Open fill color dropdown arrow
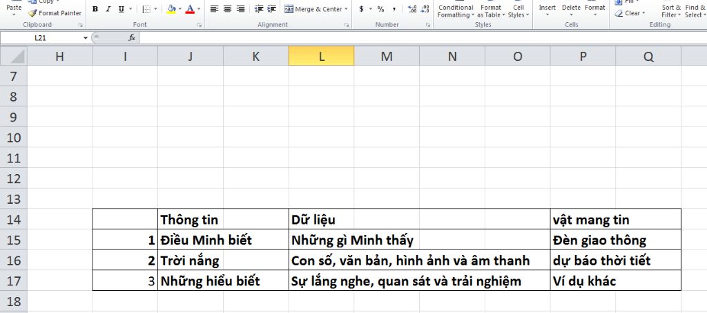 pyautogui.click(x=180, y=9)
